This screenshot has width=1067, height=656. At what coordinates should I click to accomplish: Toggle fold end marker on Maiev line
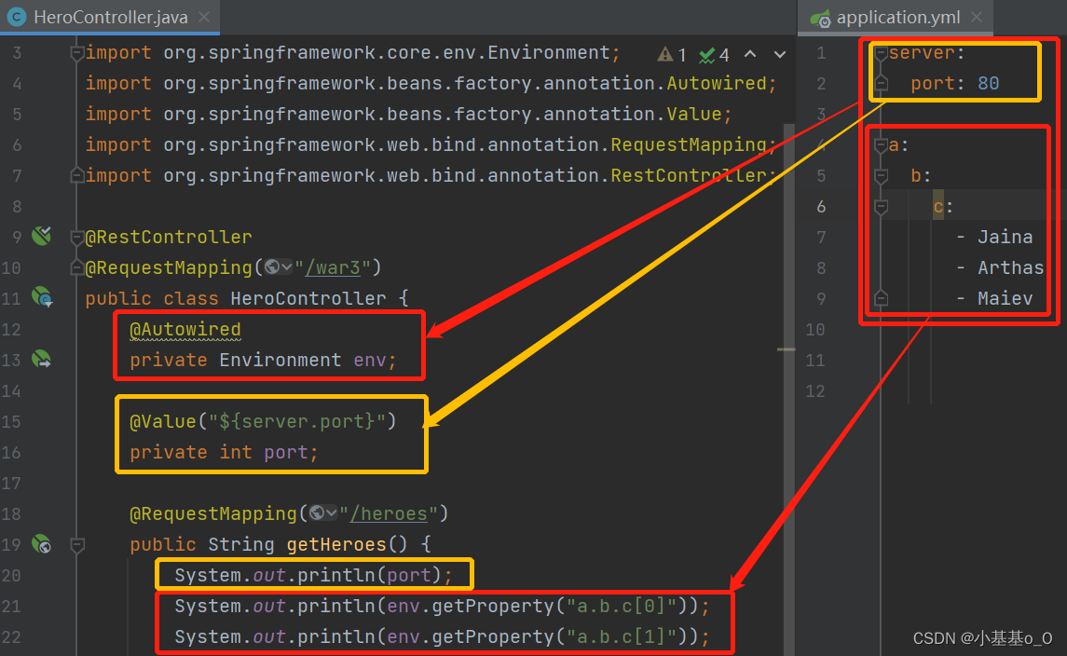click(881, 298)
